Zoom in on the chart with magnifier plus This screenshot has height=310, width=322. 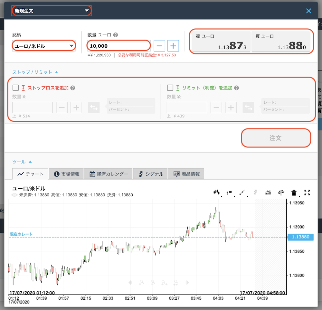pyautogui.click(x=142, y=282)
